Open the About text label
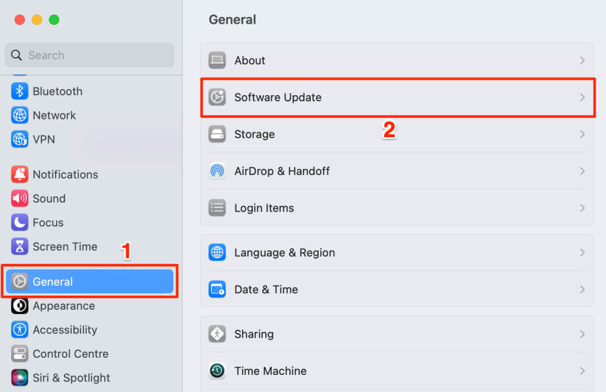Image resolution: width=606 pixels, height=392 pixels. click(x=250, y=60)
